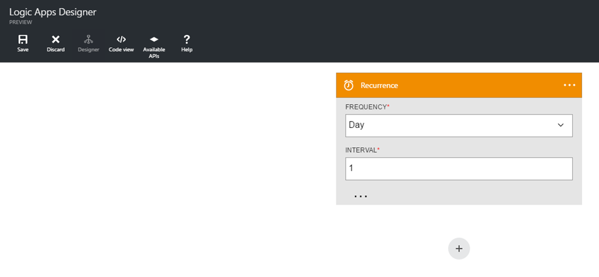Click the orange Recurrence header bar
Screen dimensions: 599x277
(x=468, y=85)
